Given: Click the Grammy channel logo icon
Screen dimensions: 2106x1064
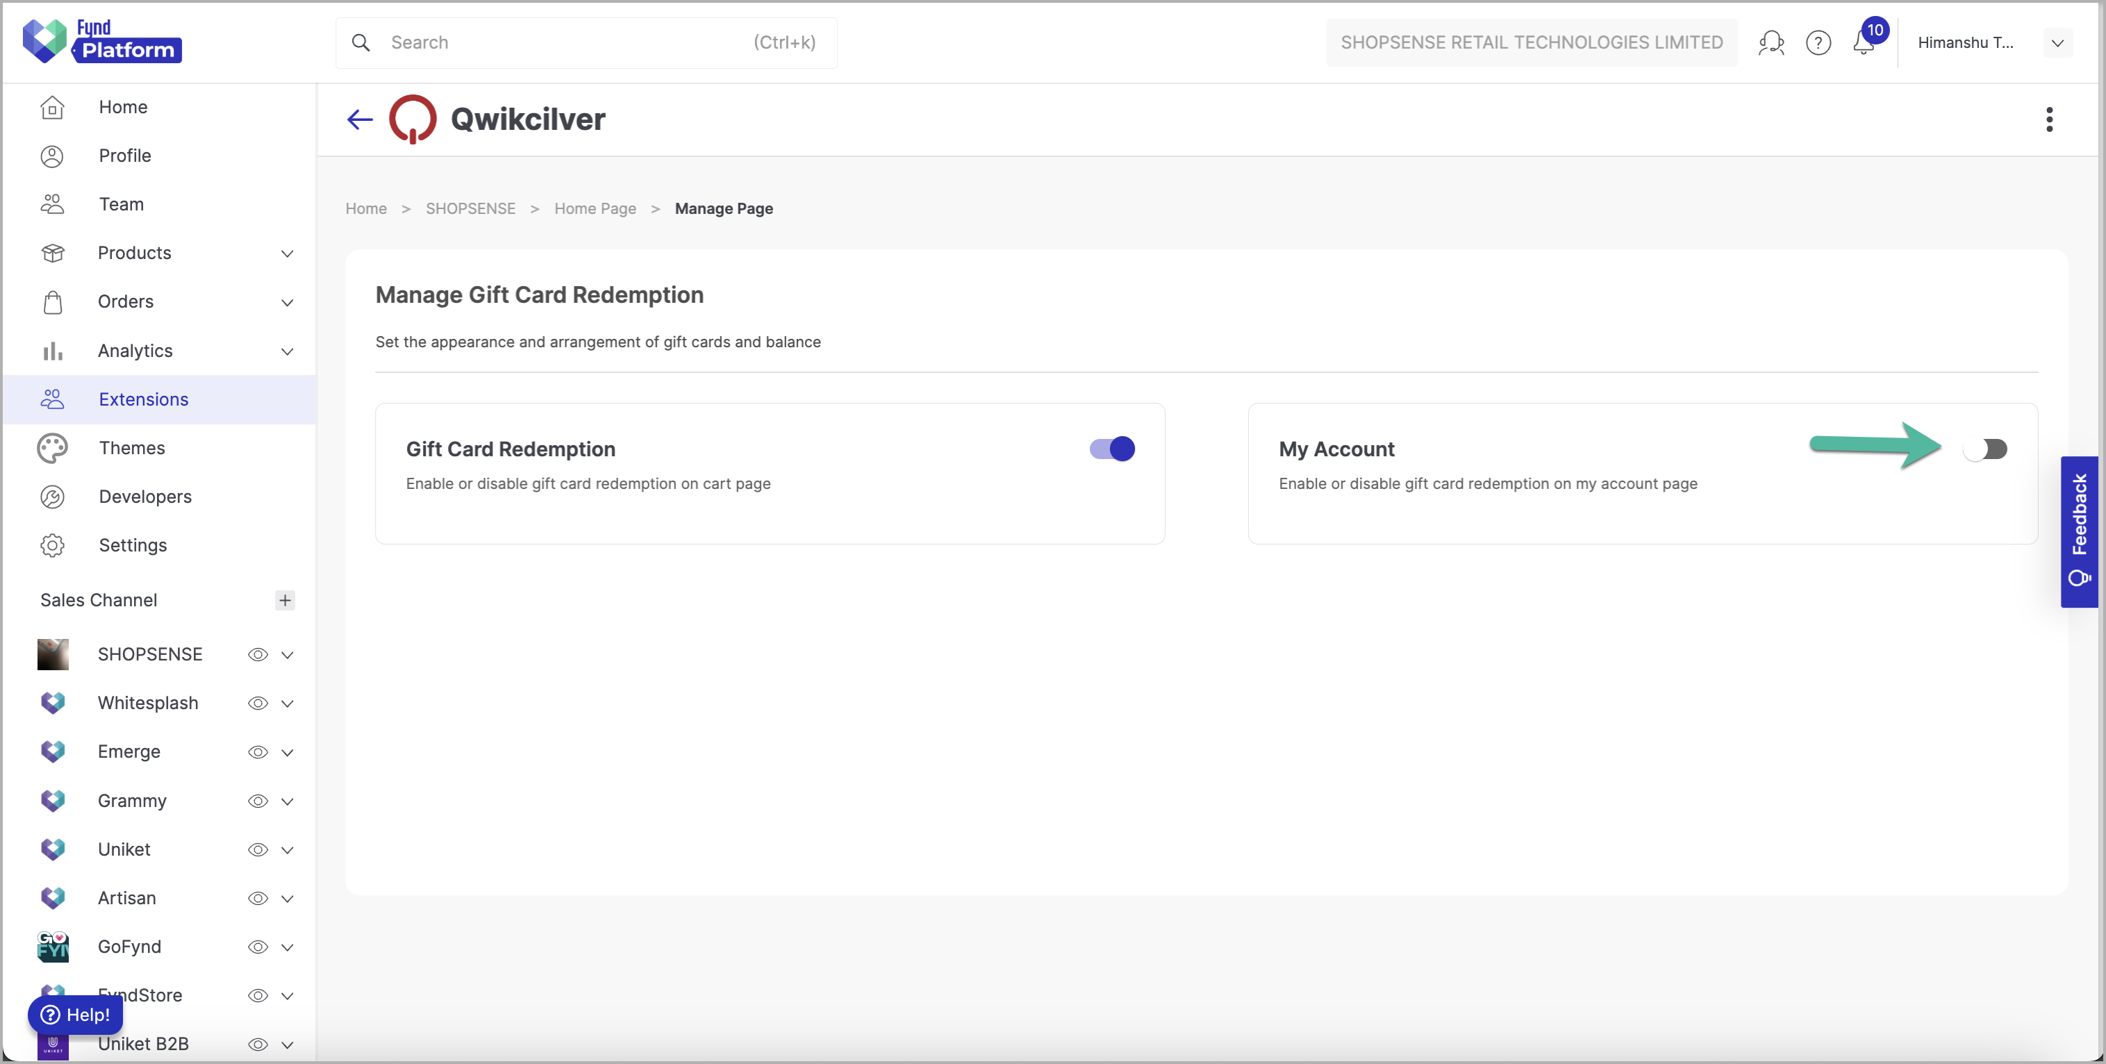Looking at the screenshot, I should coord(52,801).
